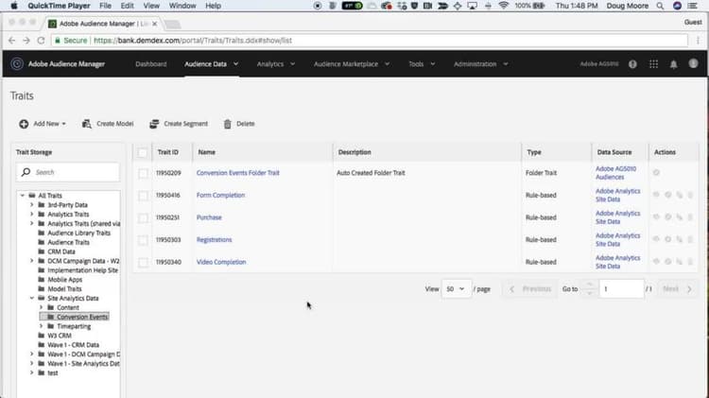Open the View 50 per page dropdown
The height and width of the screenshot is (398, 709).
(x=456, y=289)
